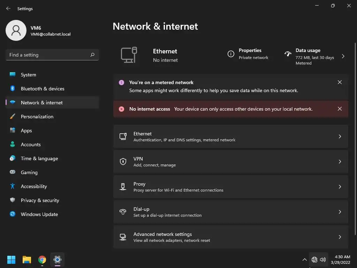This screenshot has height=268, width=357.
Task: Click the Find a setting search box
Action: pos(48,55)
